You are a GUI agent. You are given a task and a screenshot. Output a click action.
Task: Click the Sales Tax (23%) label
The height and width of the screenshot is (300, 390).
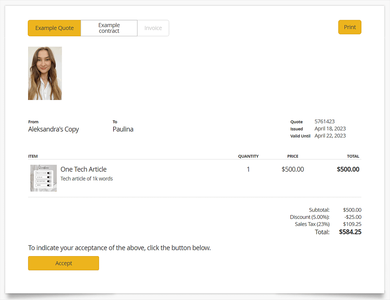coord(312,224)
